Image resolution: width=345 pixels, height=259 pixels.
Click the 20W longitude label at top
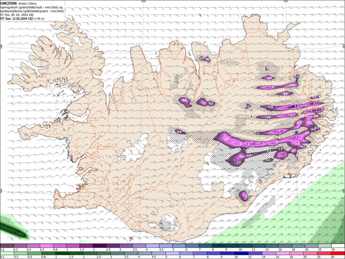pyautogui.click(x=143, y=1)
